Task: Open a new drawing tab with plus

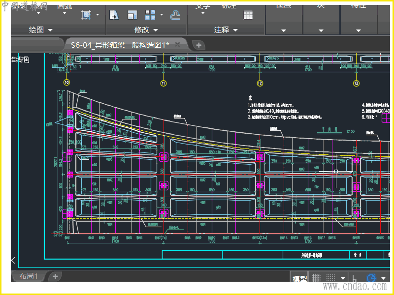Action: pos(199,45)
